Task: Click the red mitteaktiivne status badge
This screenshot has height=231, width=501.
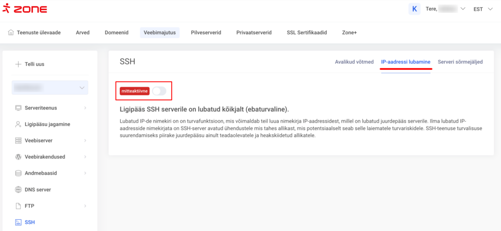Action: [135, 91]
